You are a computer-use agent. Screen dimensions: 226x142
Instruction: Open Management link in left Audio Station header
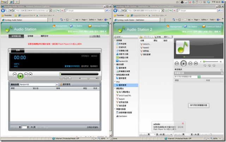click(60, 26)
